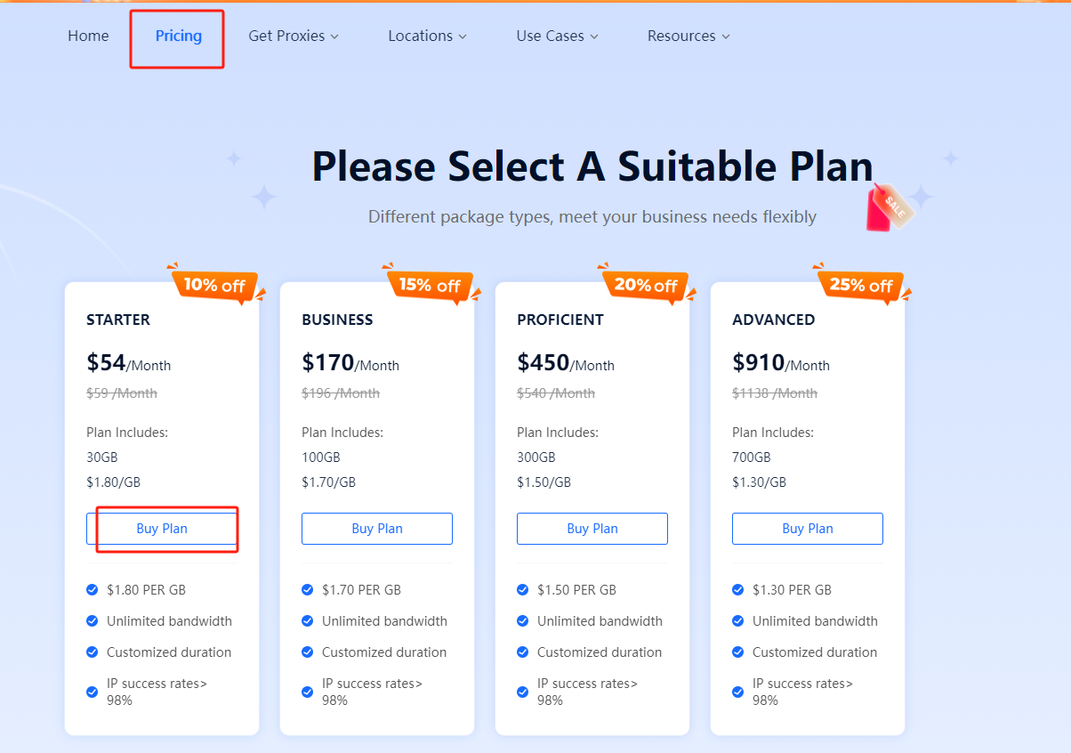This screenshot has height=753, width=1071.
Task: Click the 15% off badge on Business
Action: [430, 286]
